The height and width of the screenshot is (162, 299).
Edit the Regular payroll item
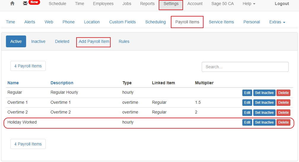(x=247, y=93)
